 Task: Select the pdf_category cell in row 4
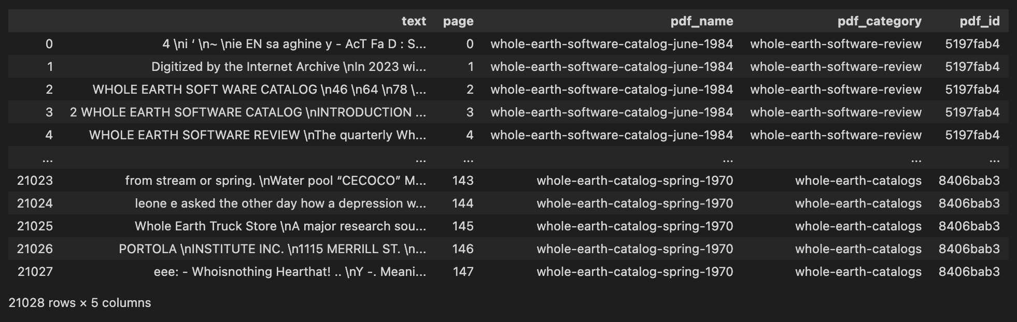836,135
